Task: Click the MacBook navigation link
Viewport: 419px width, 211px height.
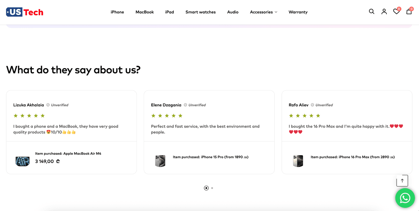Action: coord(144,12)
